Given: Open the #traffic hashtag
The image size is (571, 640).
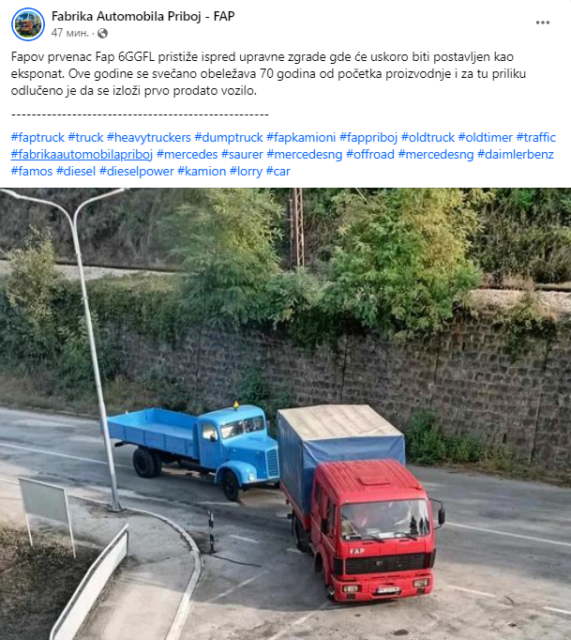Looking at the screenshot, I should click(x=535, y=138).
